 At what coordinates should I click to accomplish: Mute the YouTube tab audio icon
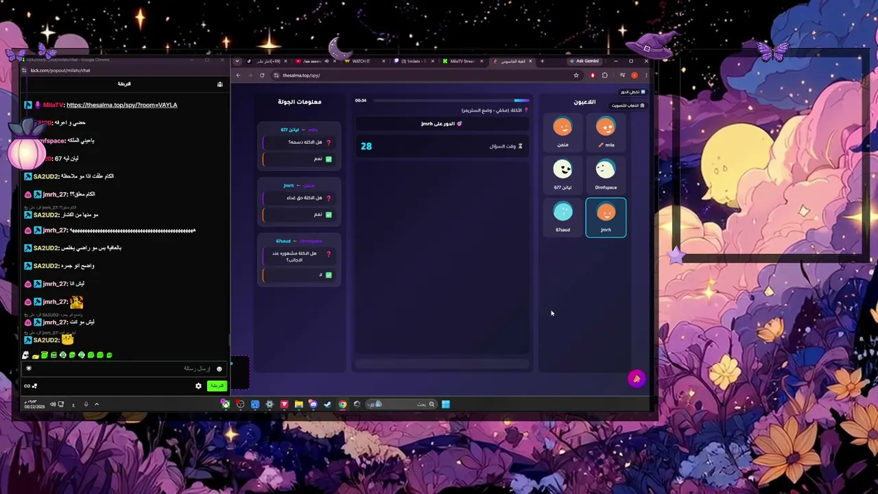point(326,61)
